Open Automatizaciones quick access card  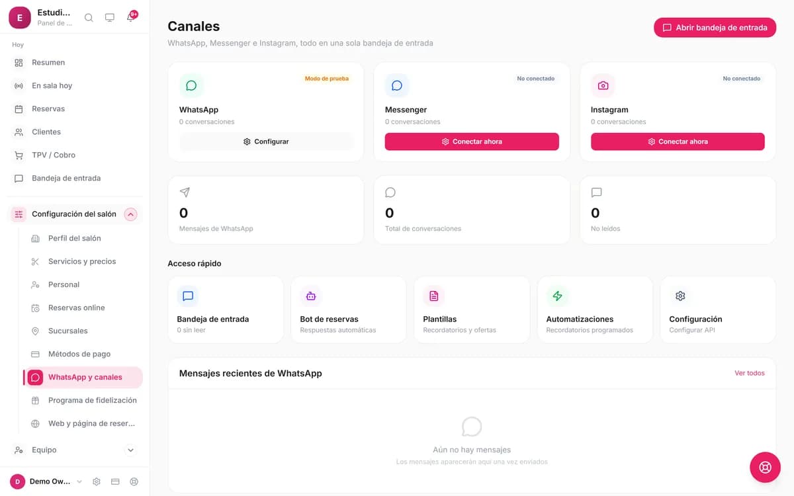(595, 310)
